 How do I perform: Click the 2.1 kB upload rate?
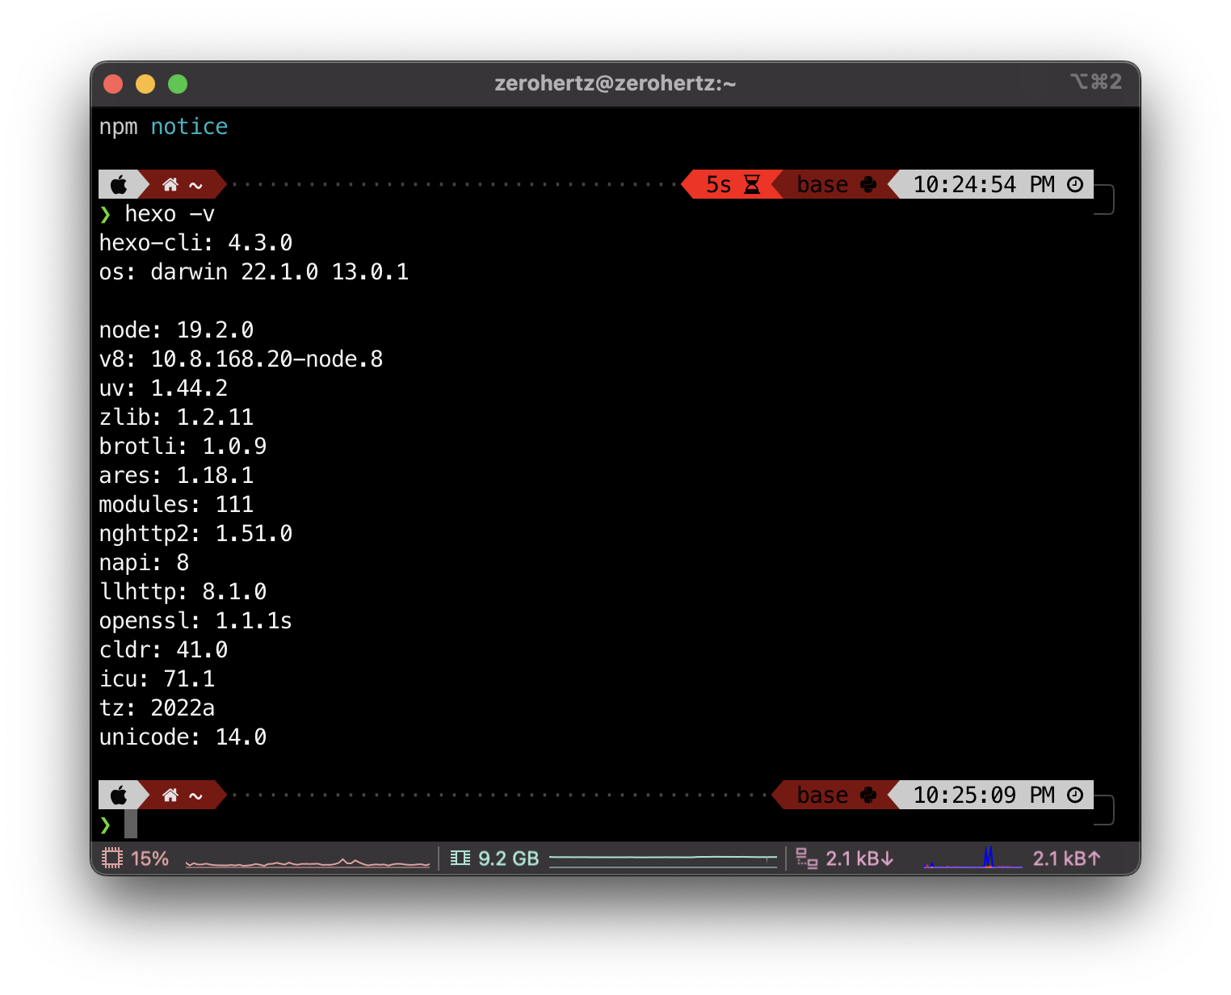(x=1067, y=859)
